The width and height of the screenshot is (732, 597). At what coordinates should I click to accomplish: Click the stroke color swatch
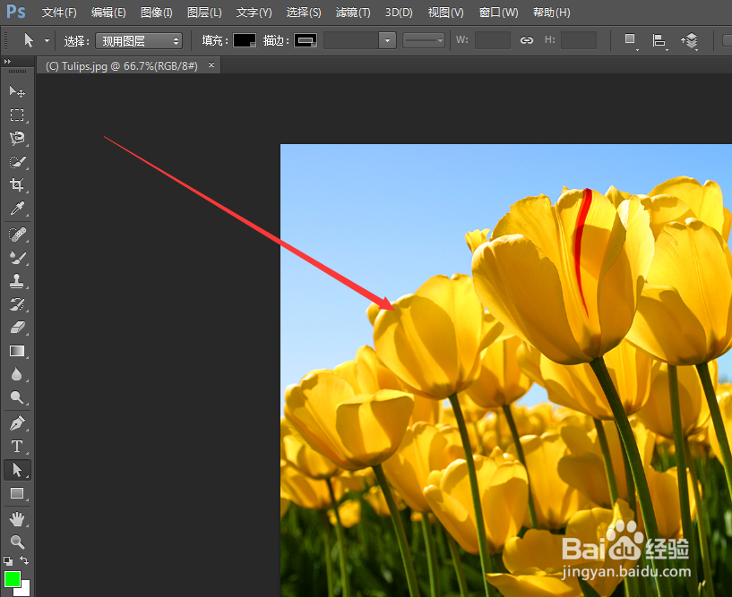click(306, 40)
